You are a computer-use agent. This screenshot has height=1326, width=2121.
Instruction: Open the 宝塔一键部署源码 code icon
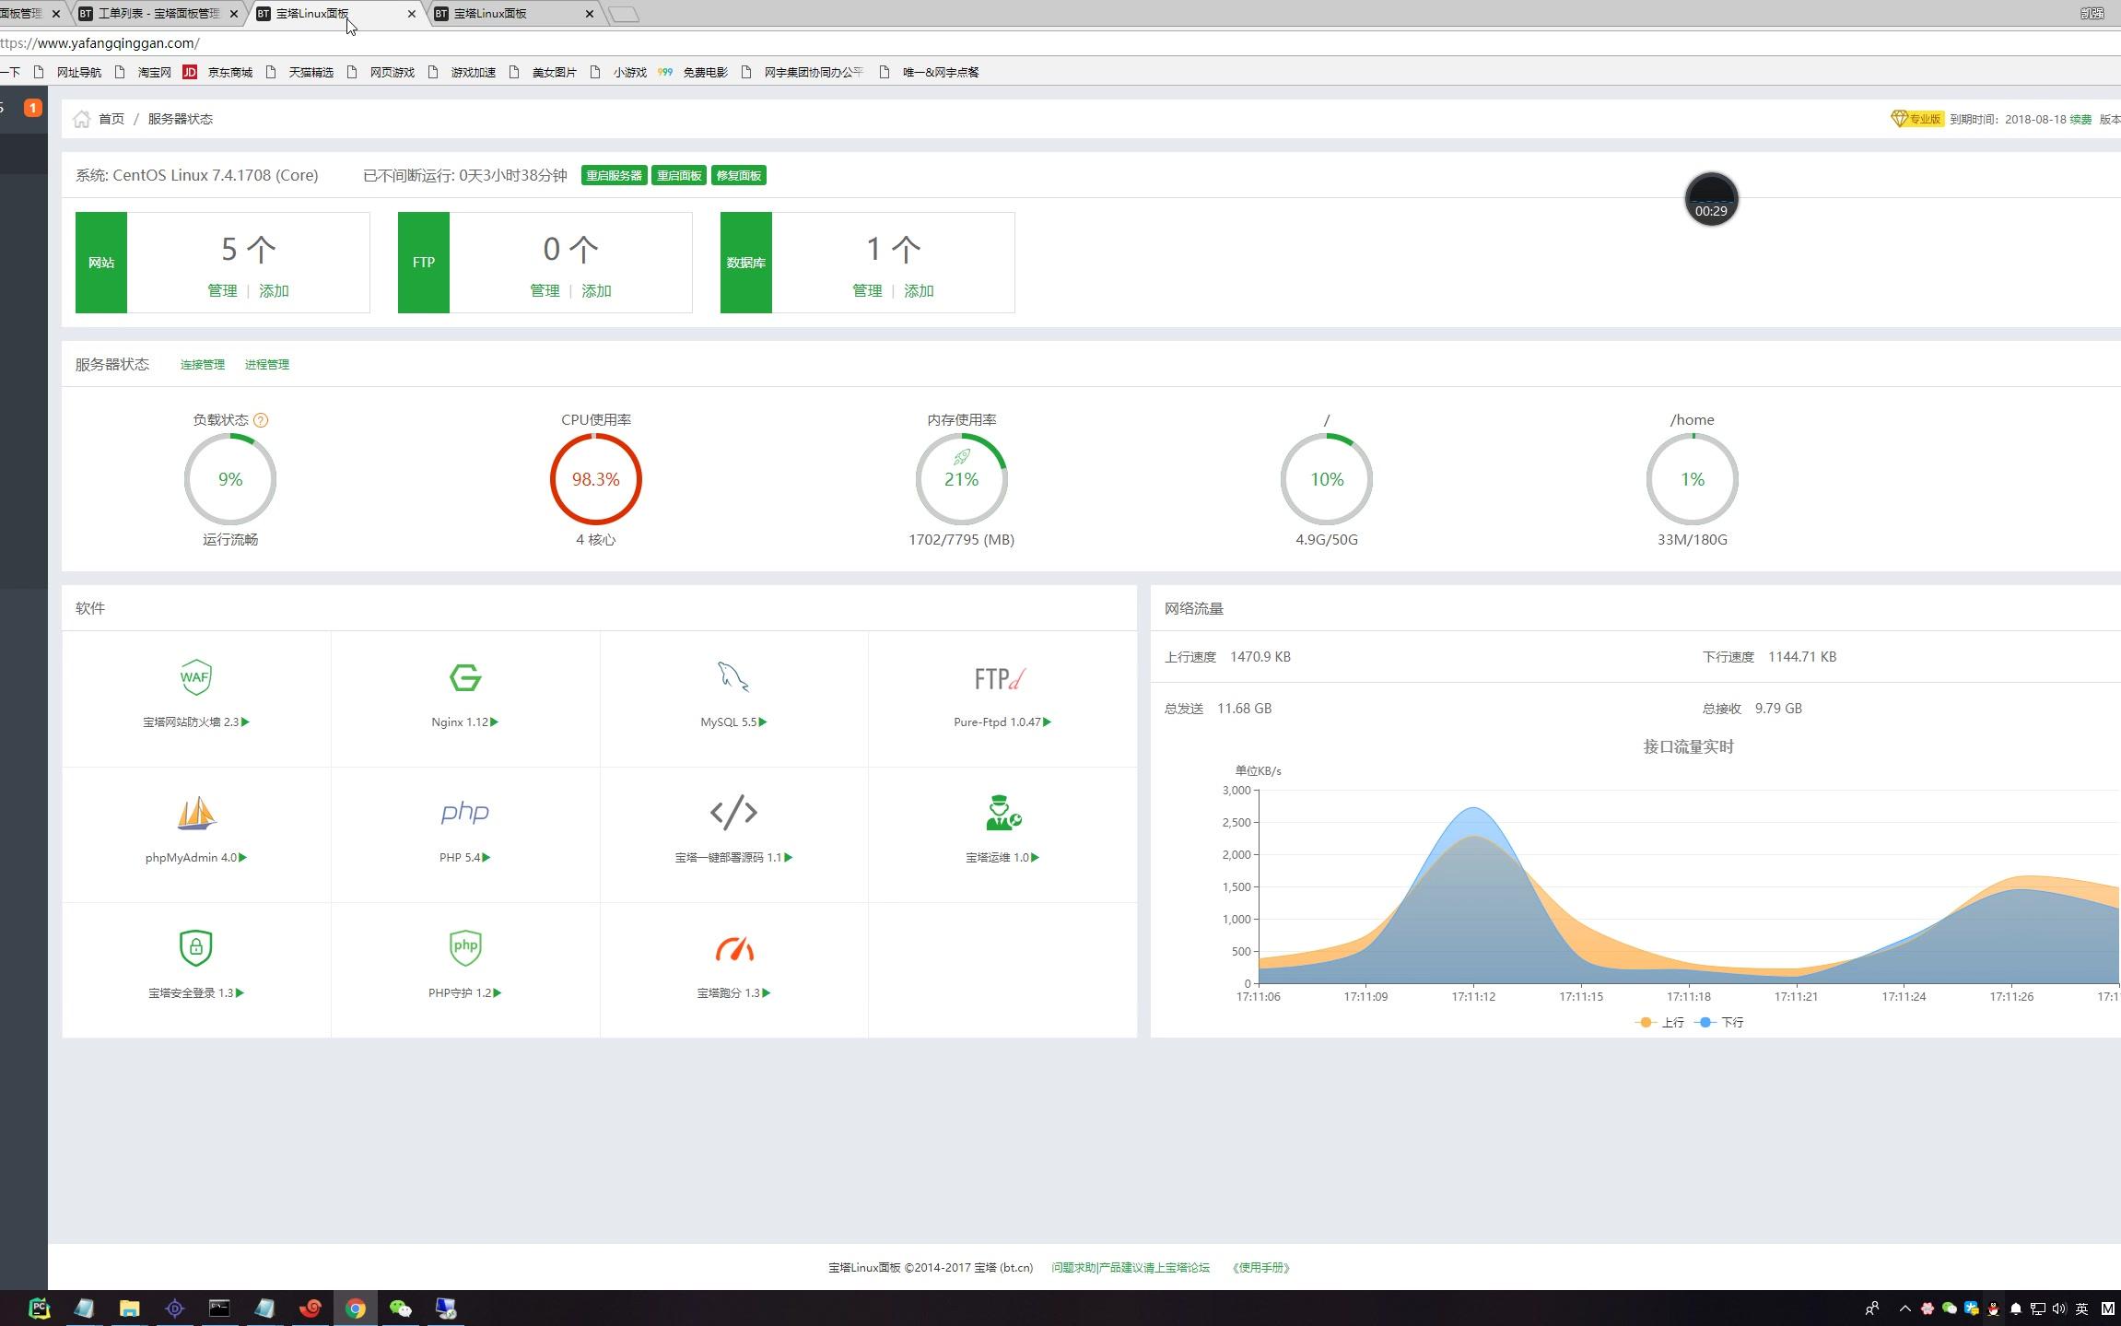[x=733, y=812]
